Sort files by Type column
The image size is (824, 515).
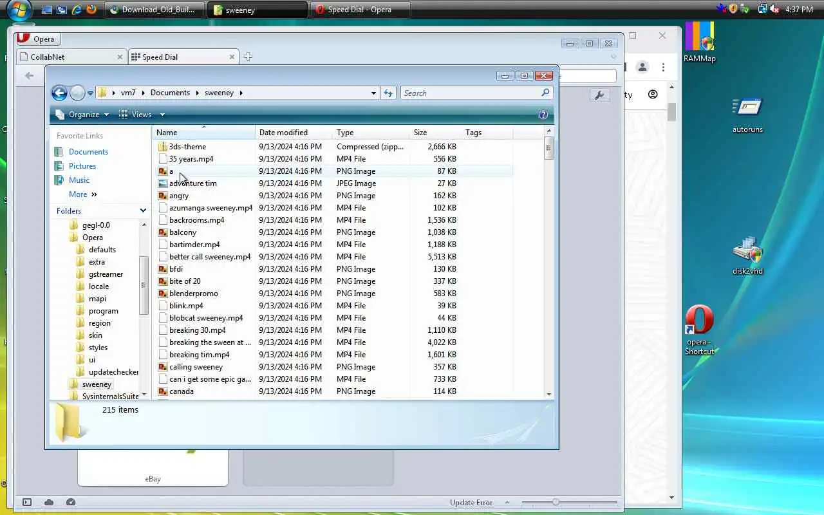[x=371, y=133]
